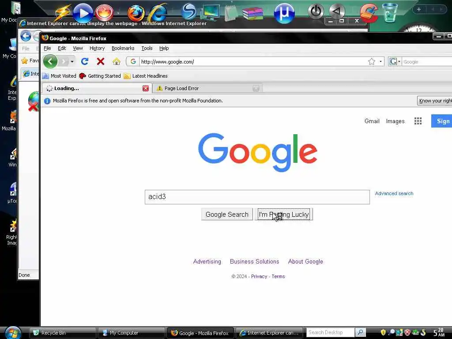Click the Firefox toolbar Google search field
Image resolution: width=452 pixels, height=339 pixels.
click(427, 62)
